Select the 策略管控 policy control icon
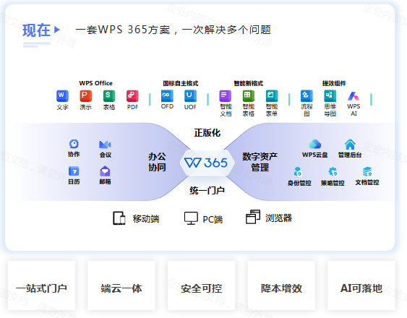 (x=333, y=171)
